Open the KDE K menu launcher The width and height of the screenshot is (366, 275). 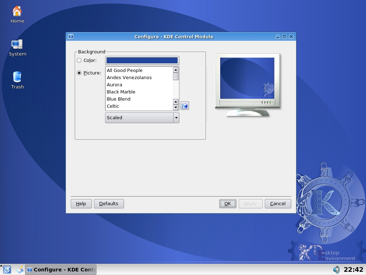click(x=7, y=270)
